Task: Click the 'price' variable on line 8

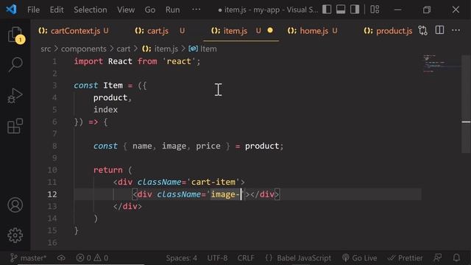Action: [208, 146]
